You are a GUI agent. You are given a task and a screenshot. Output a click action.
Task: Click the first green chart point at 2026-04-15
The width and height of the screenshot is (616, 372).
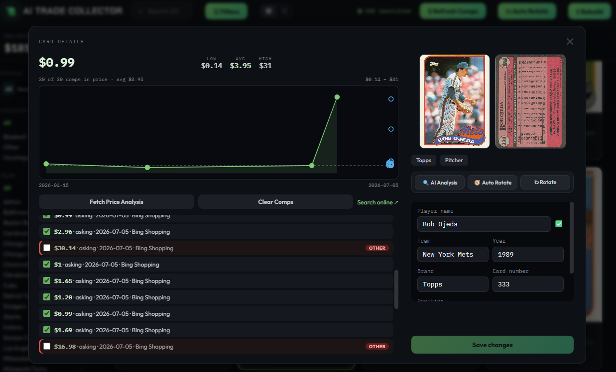coord(46,164)
